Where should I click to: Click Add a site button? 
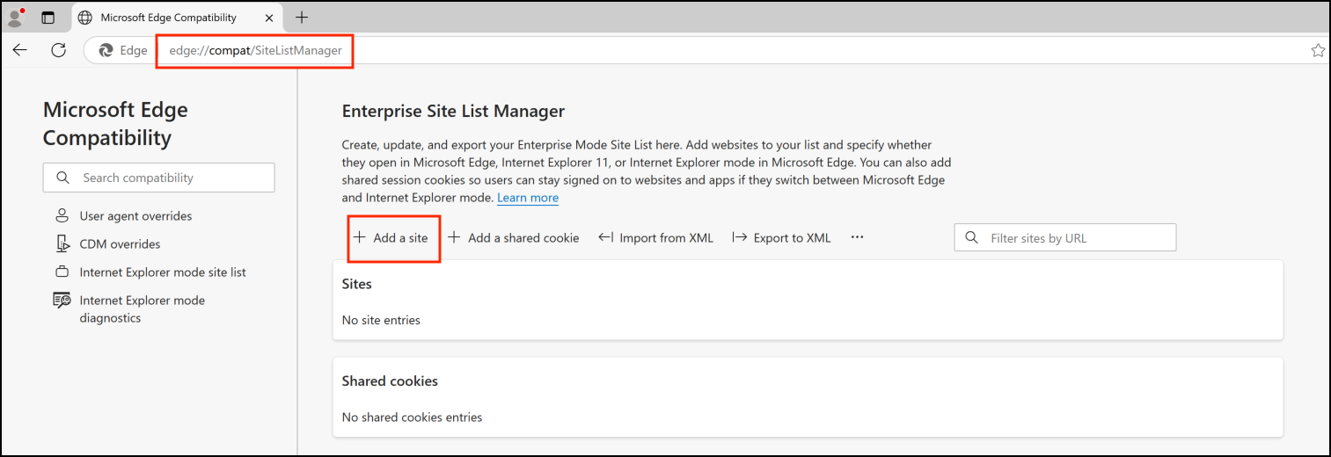point(391,237)
